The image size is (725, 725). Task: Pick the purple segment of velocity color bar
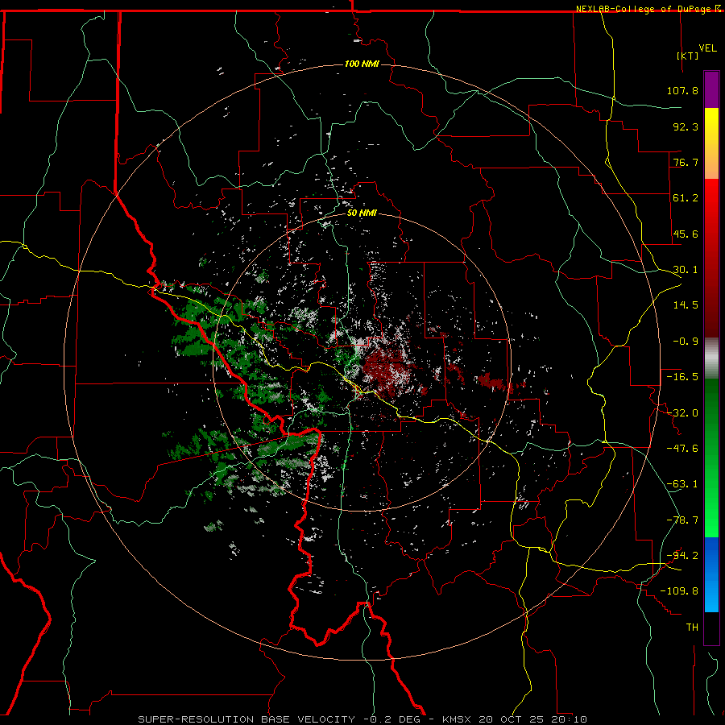(711, 89)
